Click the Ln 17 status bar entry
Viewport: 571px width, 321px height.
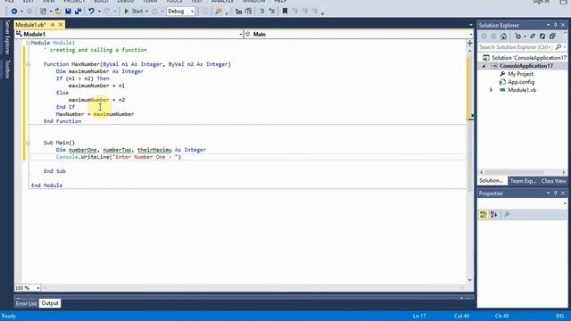click(419, 316)
